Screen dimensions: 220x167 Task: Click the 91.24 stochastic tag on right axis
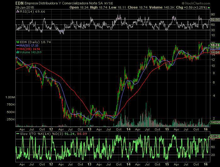coord(215,136)
